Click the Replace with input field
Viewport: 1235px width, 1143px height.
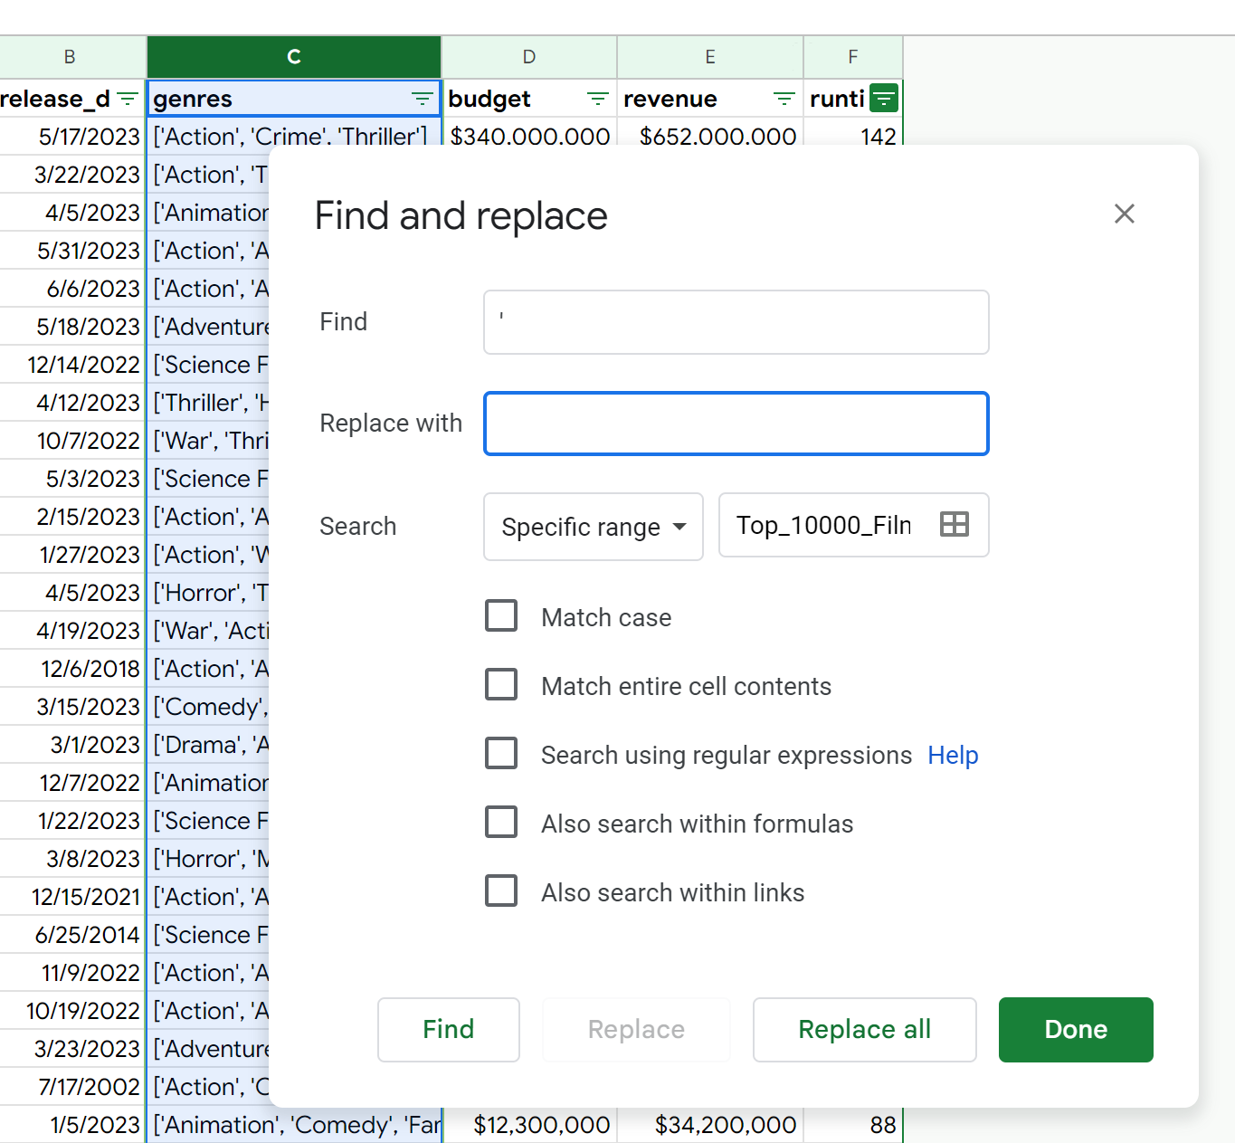[x=736, y=424]
